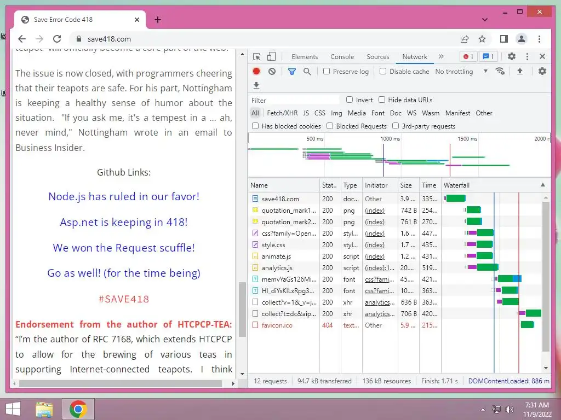The height and width of the screenshot is (420, 561).
Task: Click the volume speaker tray icon
Action: [509, 410]
